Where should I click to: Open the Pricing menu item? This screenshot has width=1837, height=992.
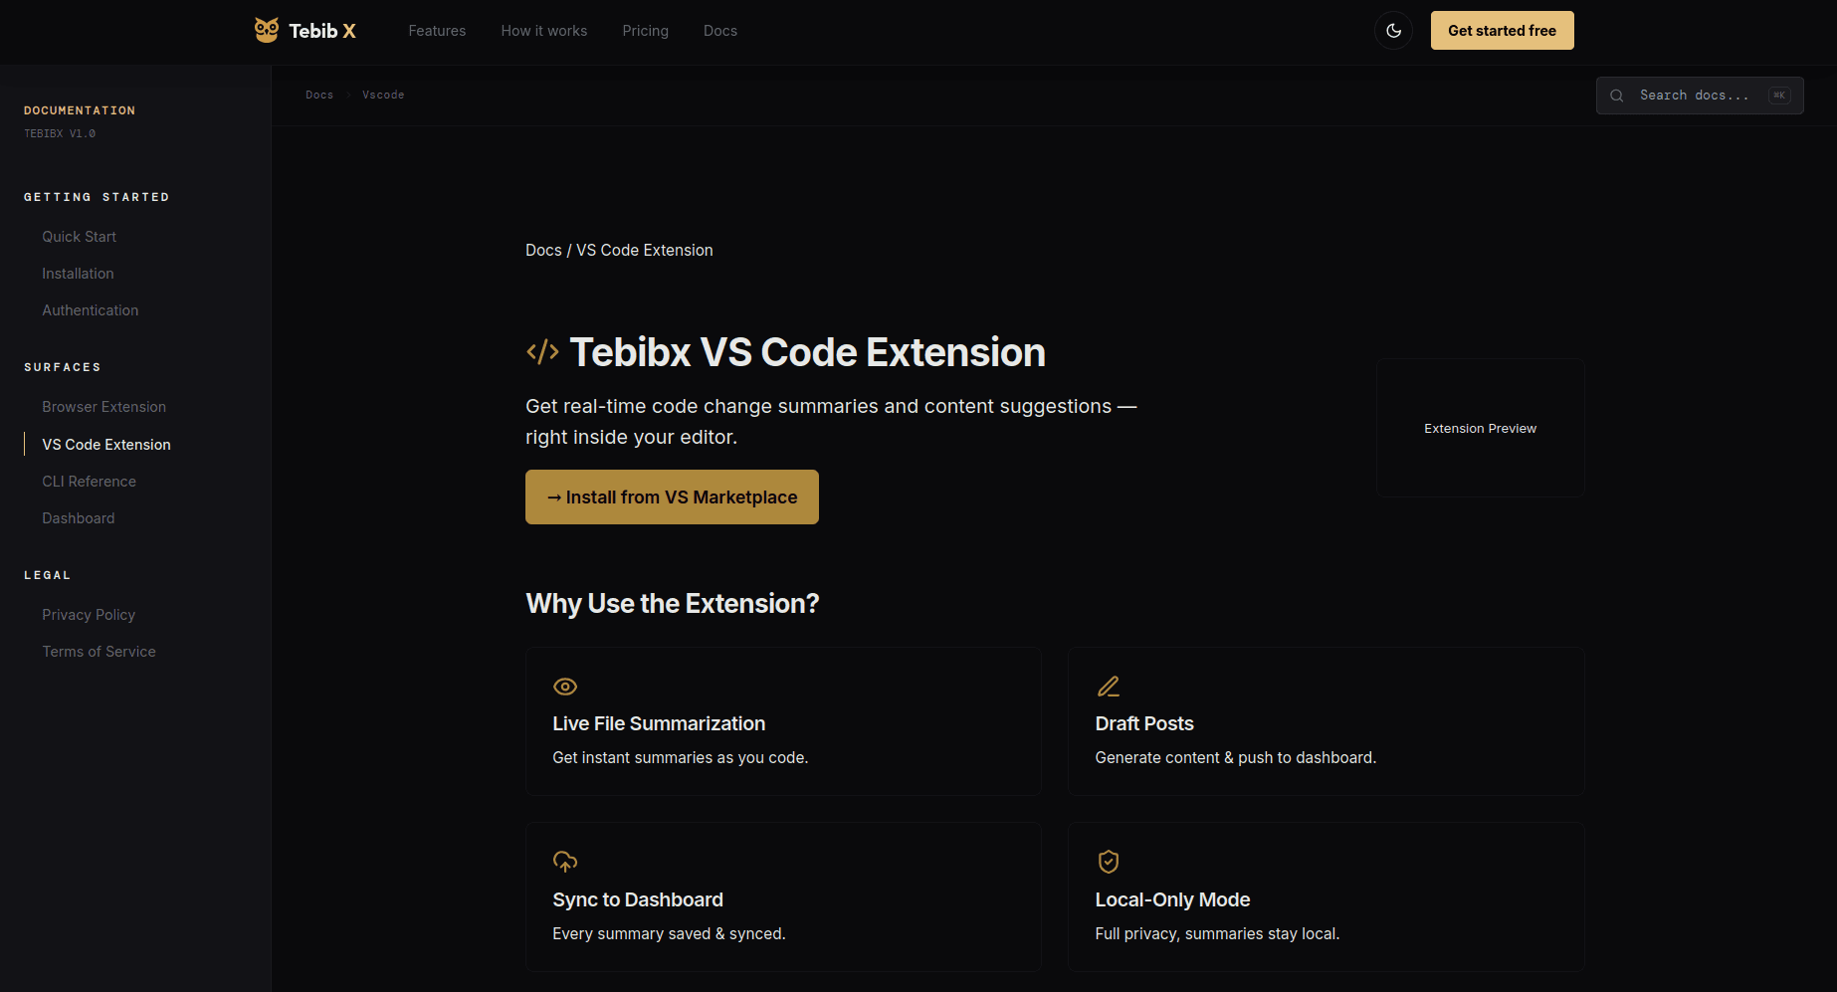(x=646, y=31)
